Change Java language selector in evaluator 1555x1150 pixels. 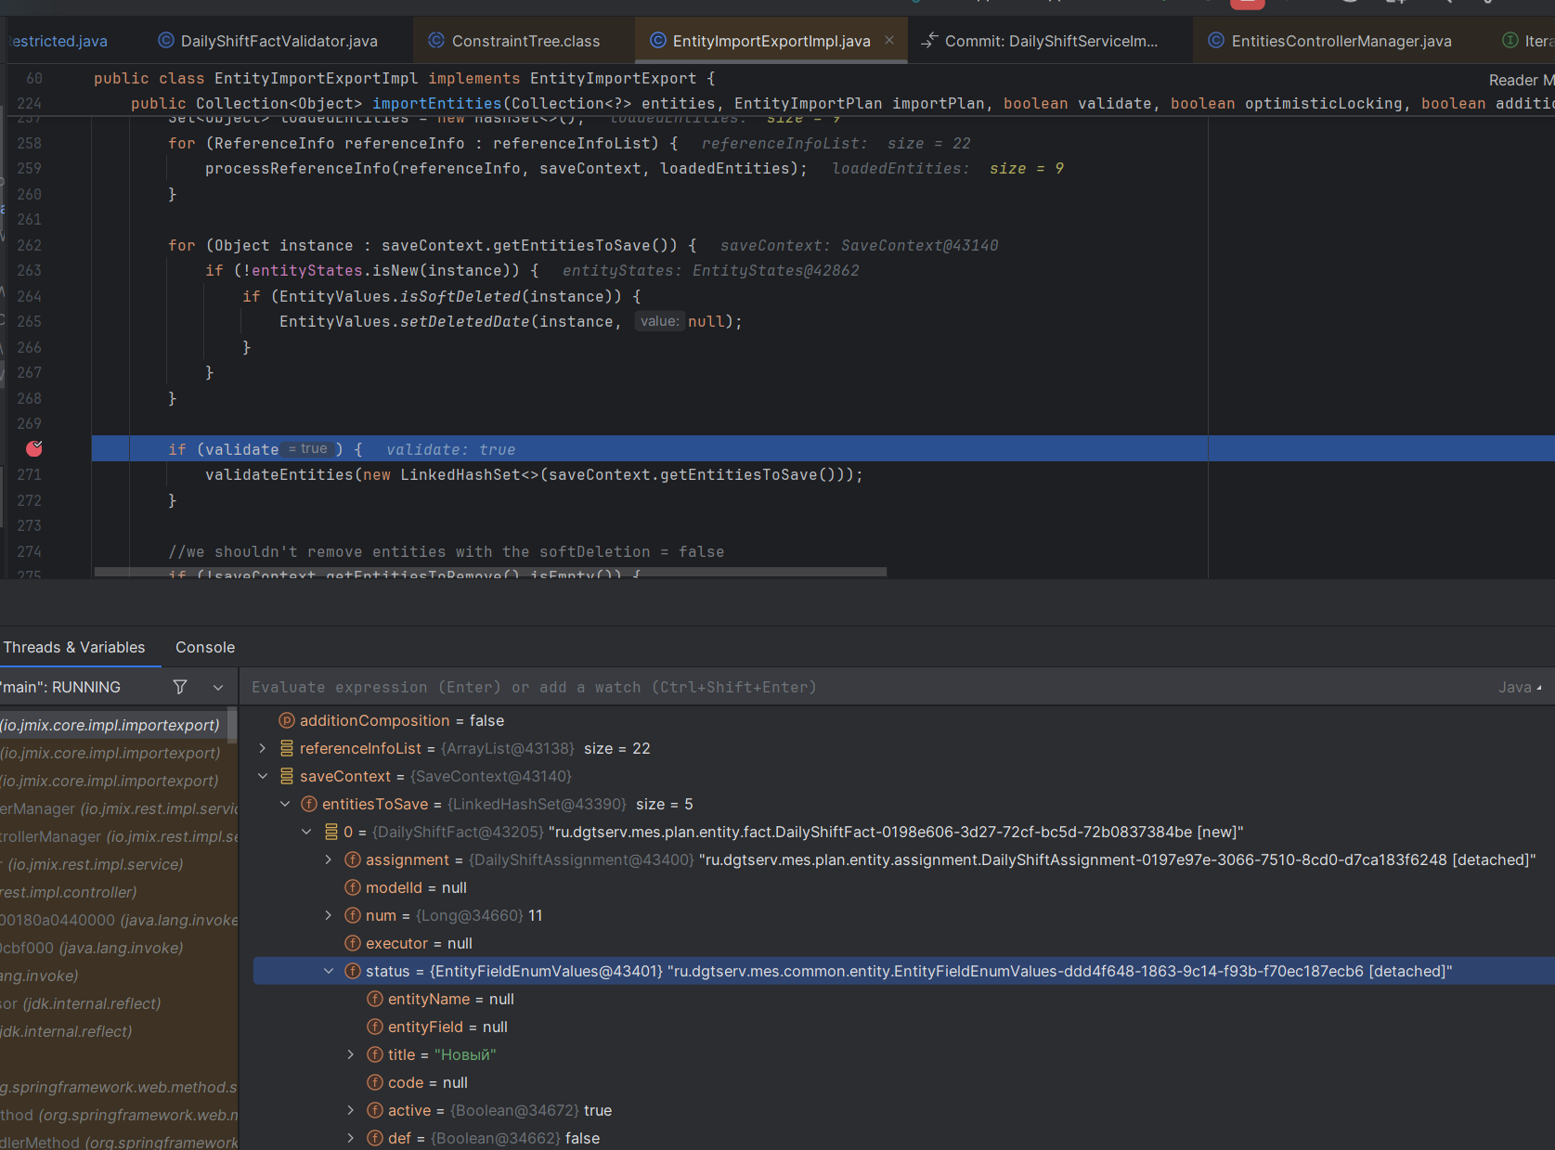1520,687
